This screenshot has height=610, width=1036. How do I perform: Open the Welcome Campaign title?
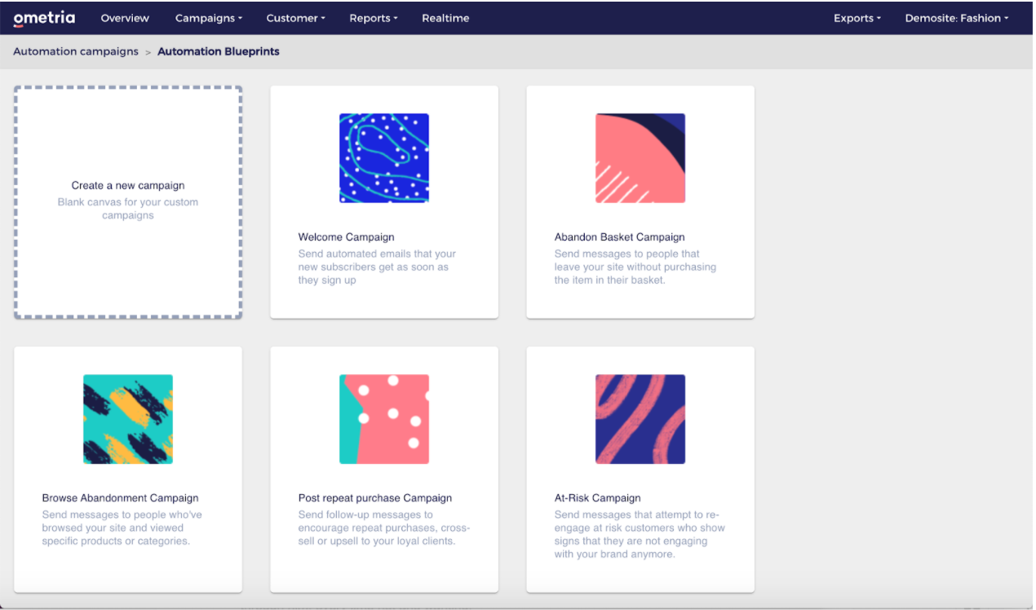click(x=347, y=237)
